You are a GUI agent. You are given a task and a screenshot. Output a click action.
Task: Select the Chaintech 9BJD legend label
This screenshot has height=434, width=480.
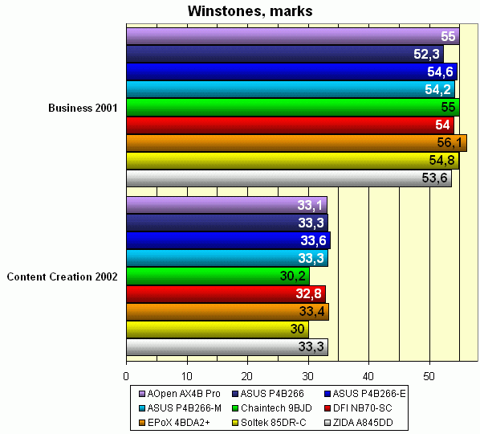[276, 408]
